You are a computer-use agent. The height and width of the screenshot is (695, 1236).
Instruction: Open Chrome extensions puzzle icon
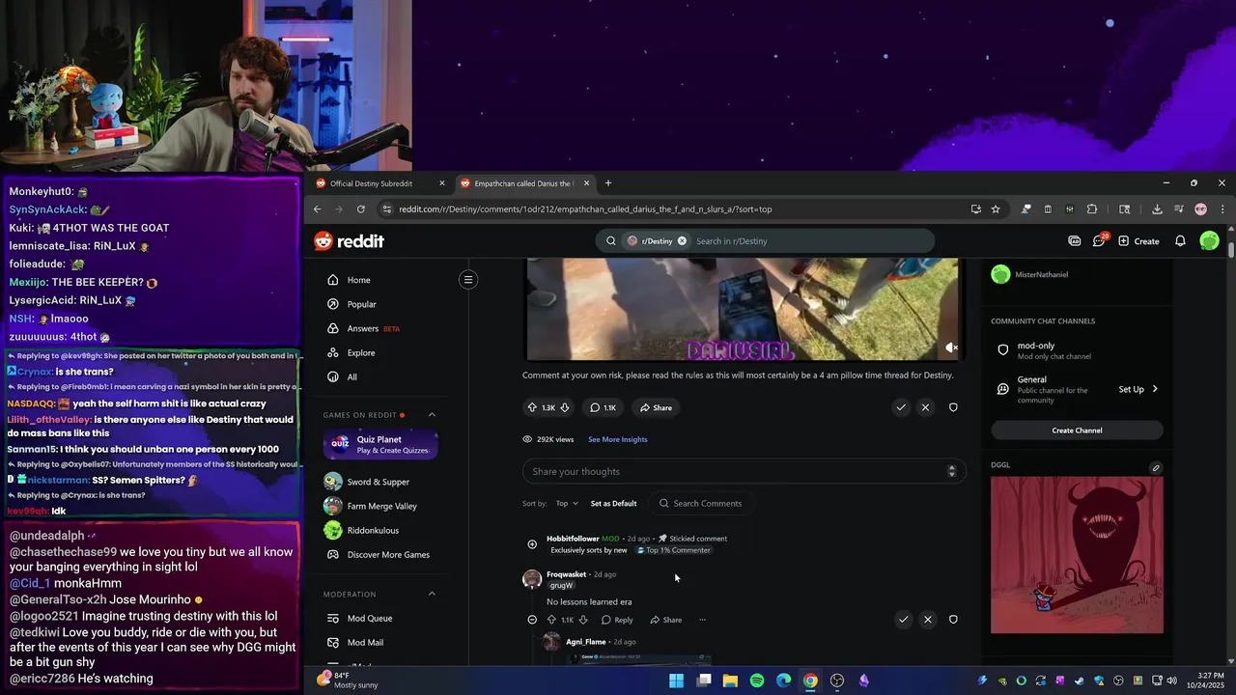click(1092, 208)
